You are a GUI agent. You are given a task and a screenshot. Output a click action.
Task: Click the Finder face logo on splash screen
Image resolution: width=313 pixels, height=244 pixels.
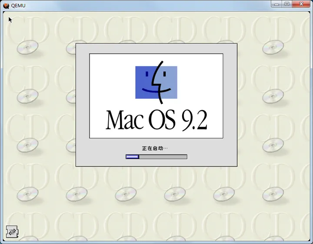pos(156,82)
